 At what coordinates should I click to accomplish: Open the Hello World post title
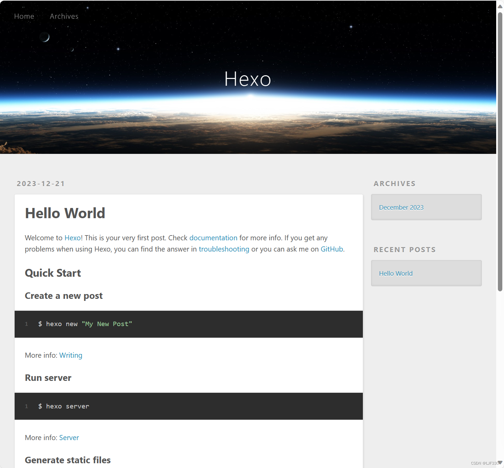(65, 213)
